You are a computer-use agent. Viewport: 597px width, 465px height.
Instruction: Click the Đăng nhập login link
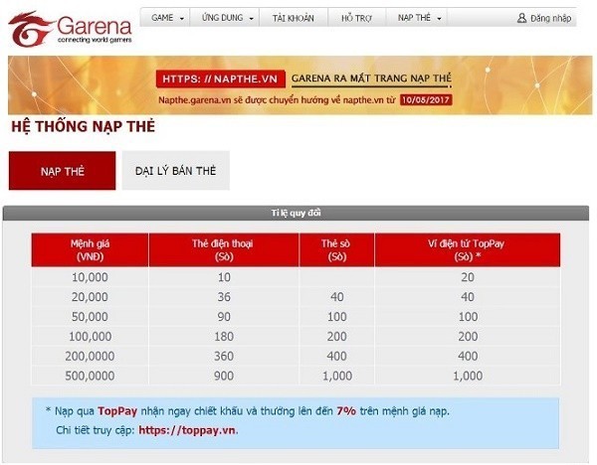tap(545, 18)
